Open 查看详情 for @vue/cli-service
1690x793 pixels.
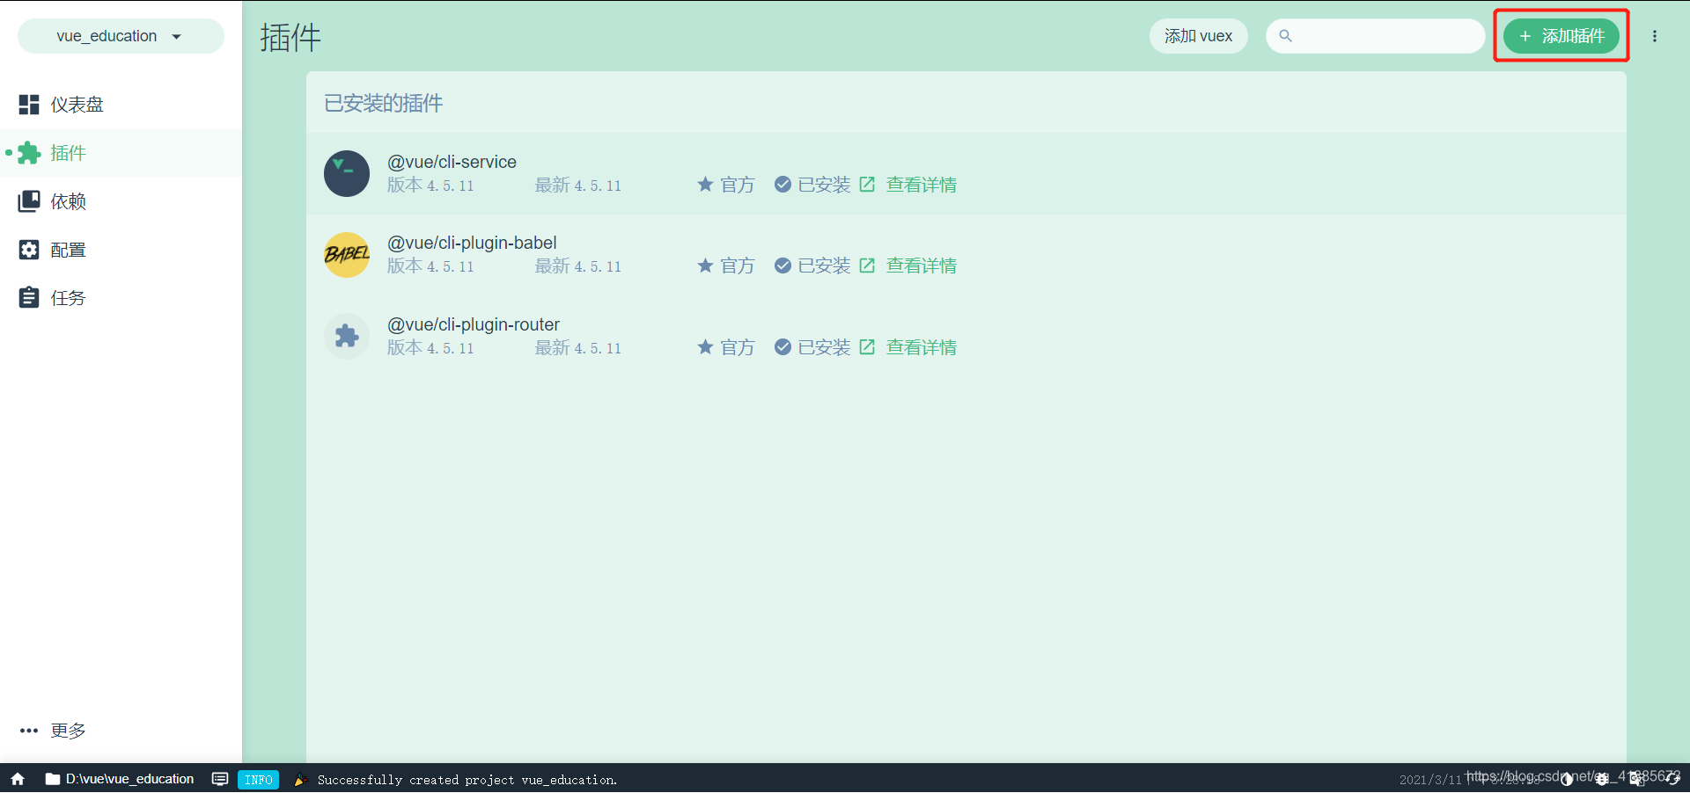click(922, 185)
